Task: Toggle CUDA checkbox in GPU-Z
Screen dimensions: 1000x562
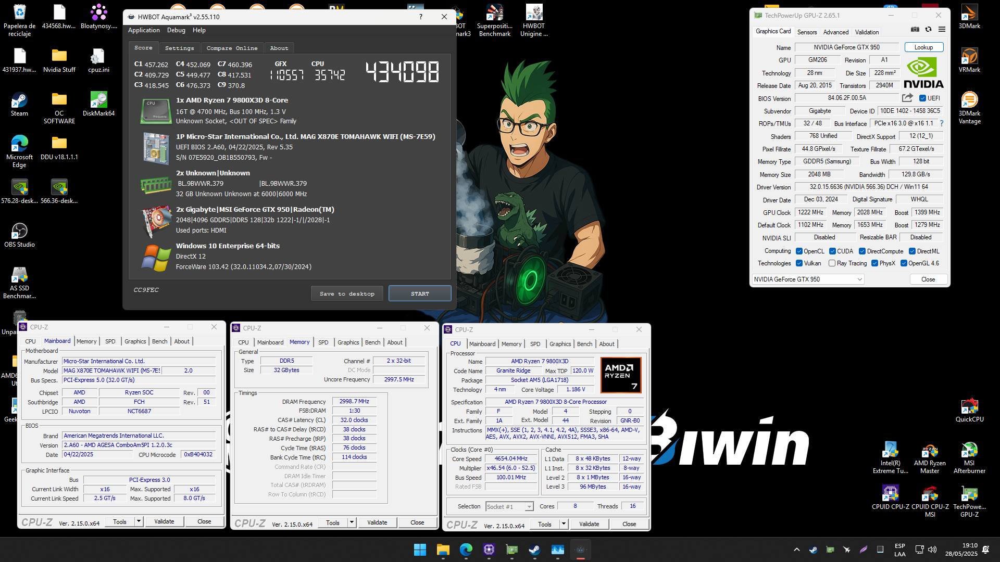Action: click(x=832, y=251)
